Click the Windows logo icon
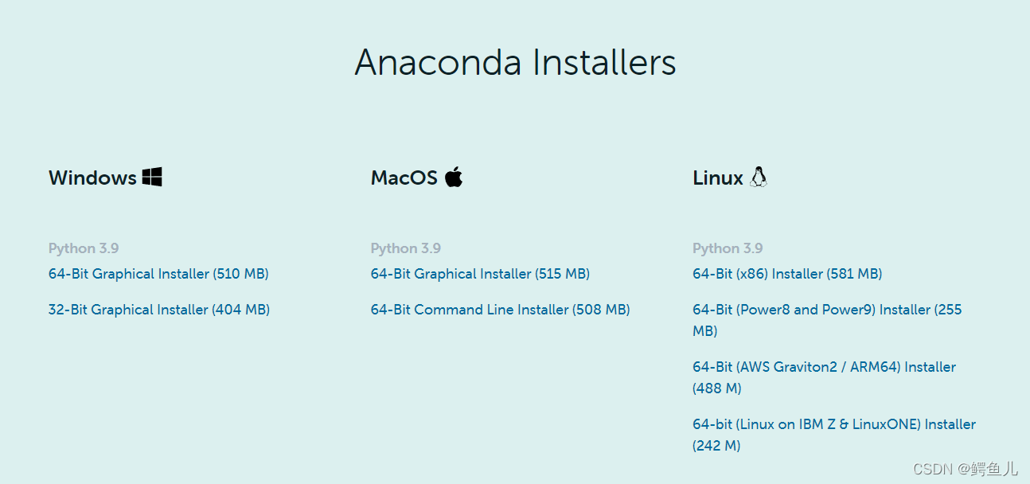The image size is (1030, 484). tap(152, 177)
